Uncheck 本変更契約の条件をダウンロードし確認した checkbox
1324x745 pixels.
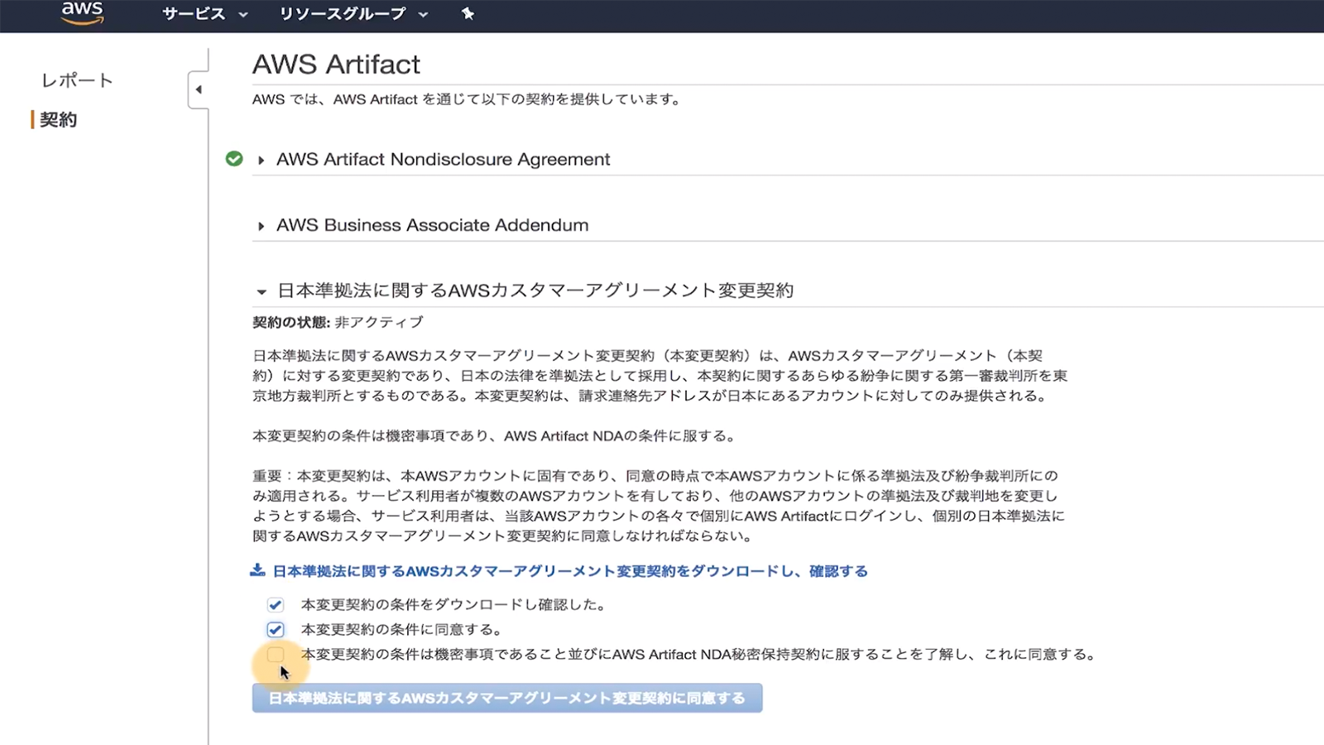pos(276,605)
